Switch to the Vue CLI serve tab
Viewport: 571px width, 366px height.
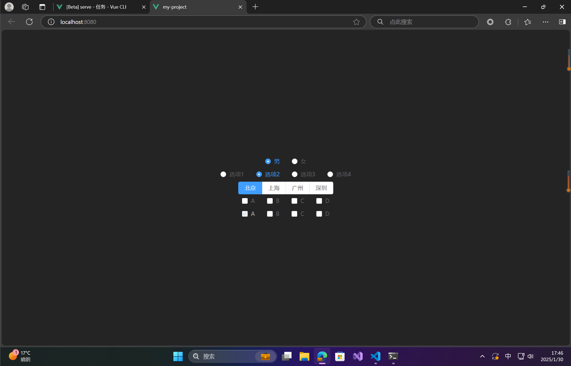96,7
